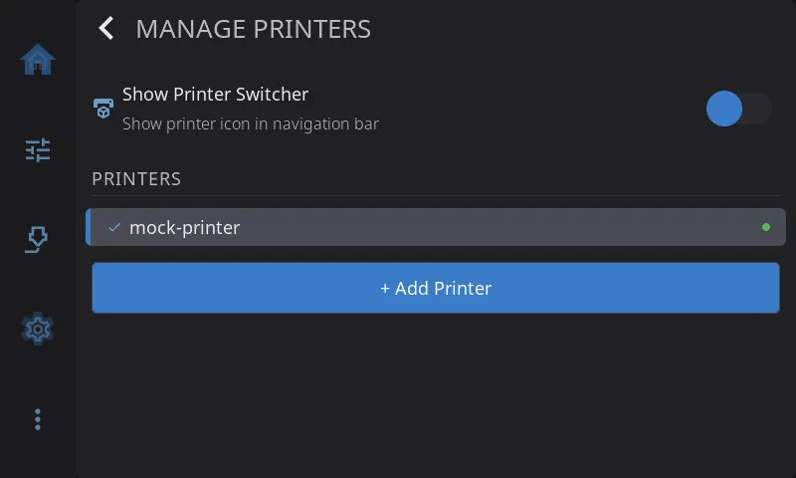Toggle the Show Printer Switcher switch
This screenshot has height=478, width=796.
point(738,109)
